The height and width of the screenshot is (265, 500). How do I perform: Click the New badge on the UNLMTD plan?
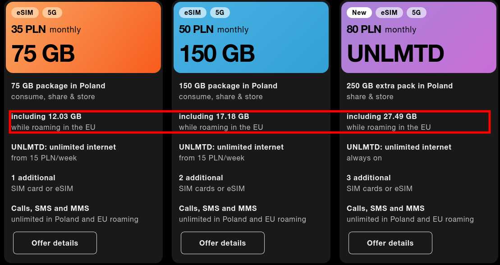coord(359,13)
